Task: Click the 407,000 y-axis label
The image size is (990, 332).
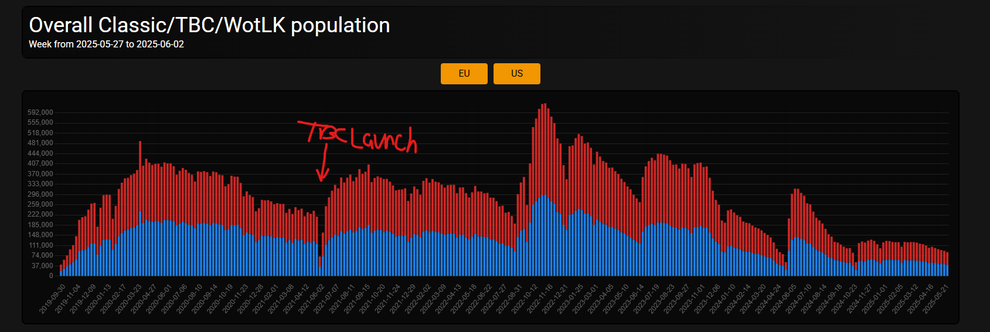Action: coord(40,163)
